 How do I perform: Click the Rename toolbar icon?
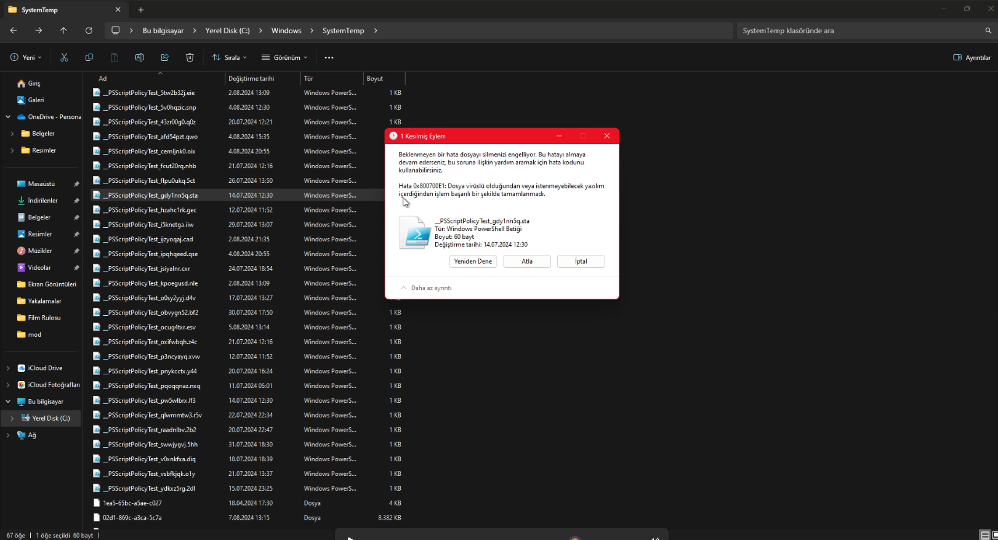tap(140, 57)
